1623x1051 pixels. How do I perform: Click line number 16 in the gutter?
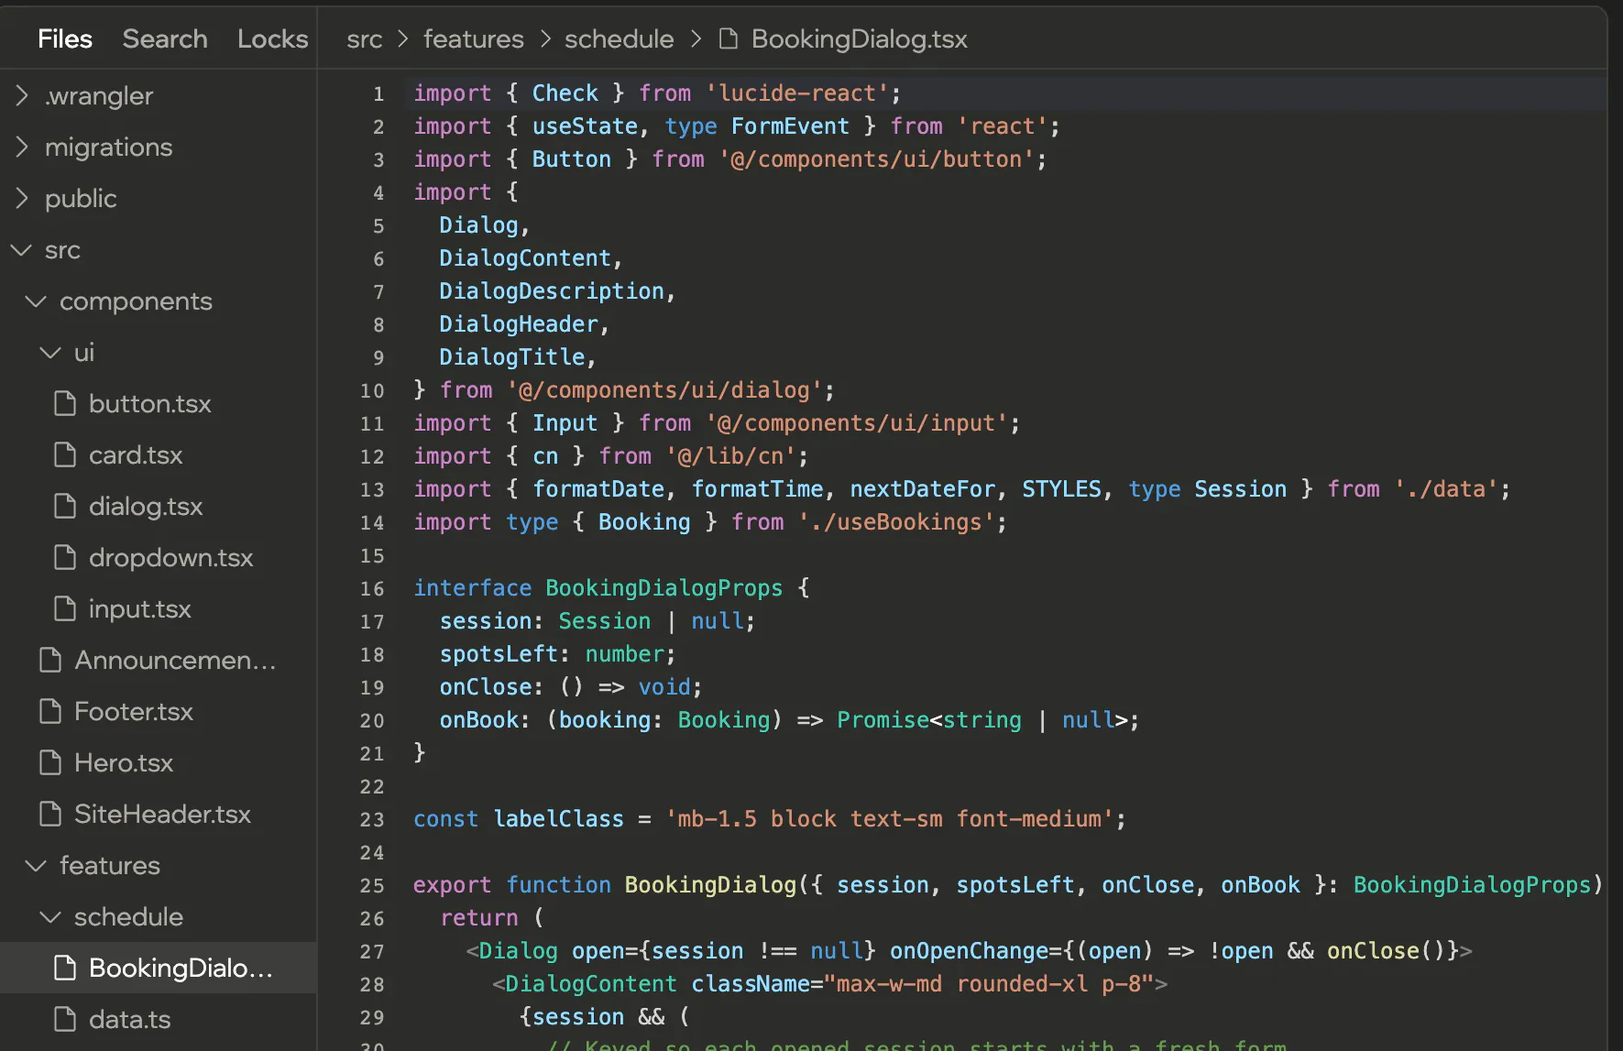click(x=372, y=588)
